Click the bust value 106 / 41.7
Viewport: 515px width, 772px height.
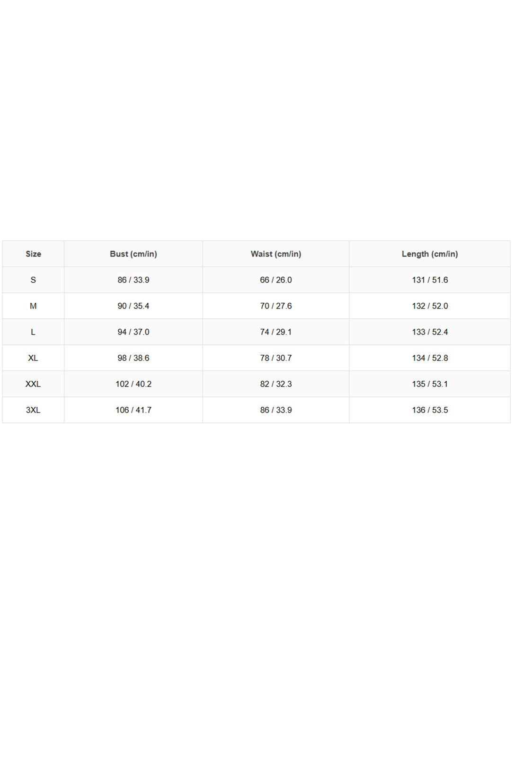[133, 410]
